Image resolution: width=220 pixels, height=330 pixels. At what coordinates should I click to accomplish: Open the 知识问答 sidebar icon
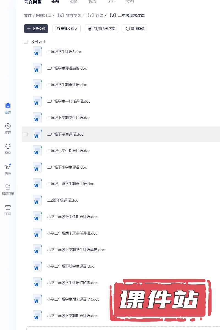pyautogui.click(x=8, y=187)
